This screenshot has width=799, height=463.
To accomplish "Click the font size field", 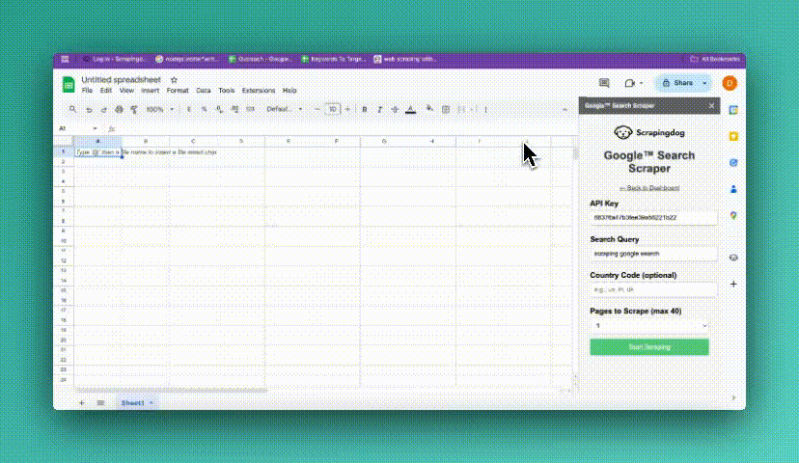I will pos(332,110).
